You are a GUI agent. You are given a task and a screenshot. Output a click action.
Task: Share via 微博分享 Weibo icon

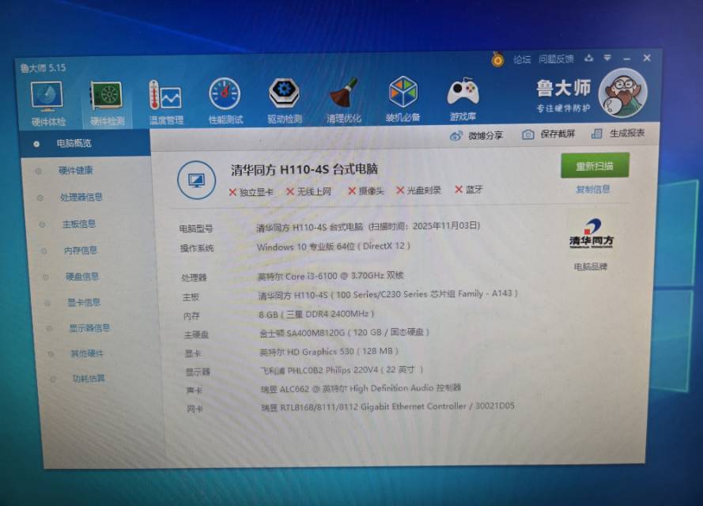[456, 136]
